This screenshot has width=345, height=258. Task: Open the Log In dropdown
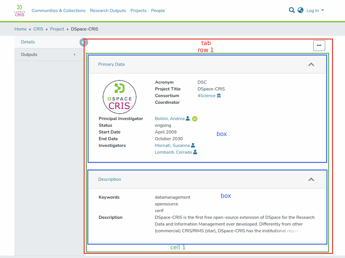pyautogui.click(x=315, y=11)
